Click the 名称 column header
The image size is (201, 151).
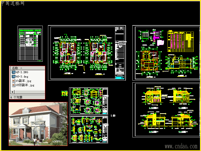point(28,68)
